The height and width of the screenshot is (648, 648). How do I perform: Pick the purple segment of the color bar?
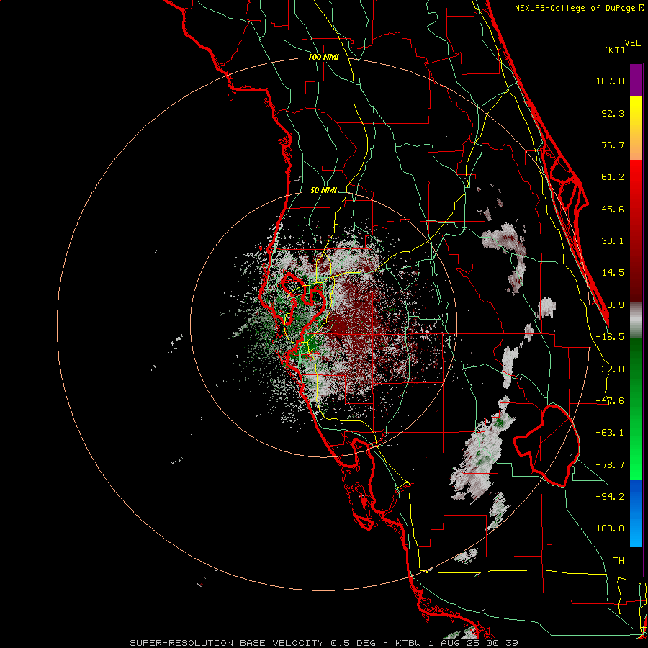636,80
